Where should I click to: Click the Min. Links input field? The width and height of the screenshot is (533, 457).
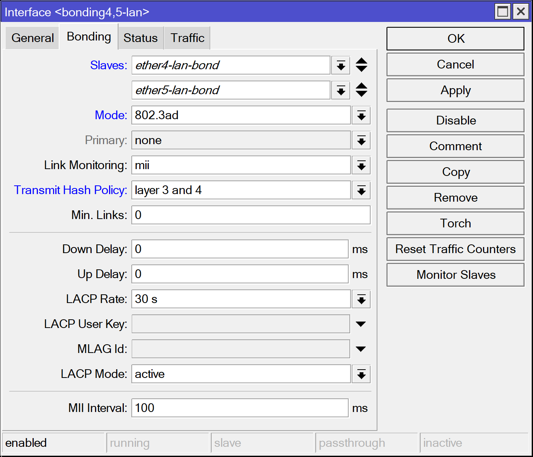point(251,215)
